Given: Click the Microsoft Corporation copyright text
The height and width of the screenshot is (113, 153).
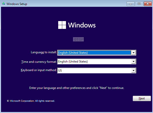Looking at the screenshot, I should 31,101.
